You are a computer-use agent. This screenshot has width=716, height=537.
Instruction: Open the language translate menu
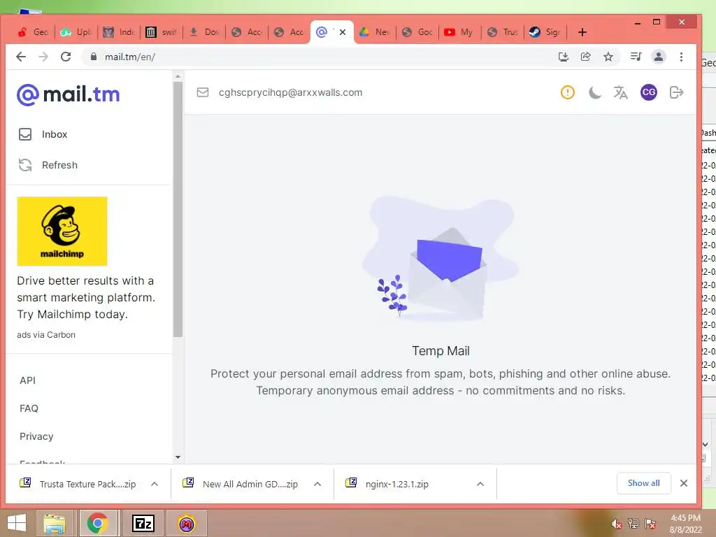[x=620, y=93]
